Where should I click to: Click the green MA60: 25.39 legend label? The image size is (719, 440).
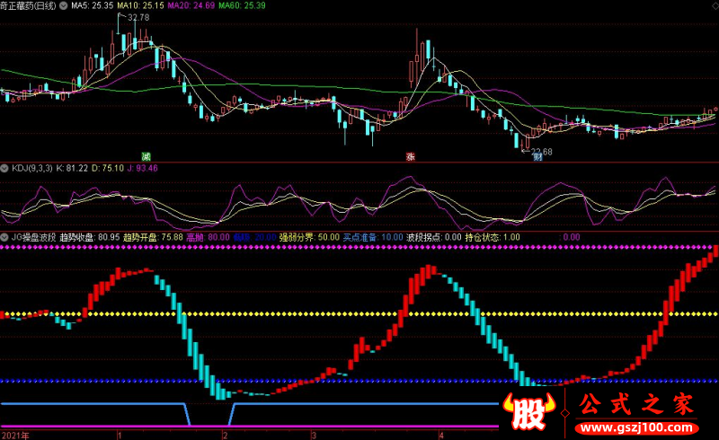(242, 5)
